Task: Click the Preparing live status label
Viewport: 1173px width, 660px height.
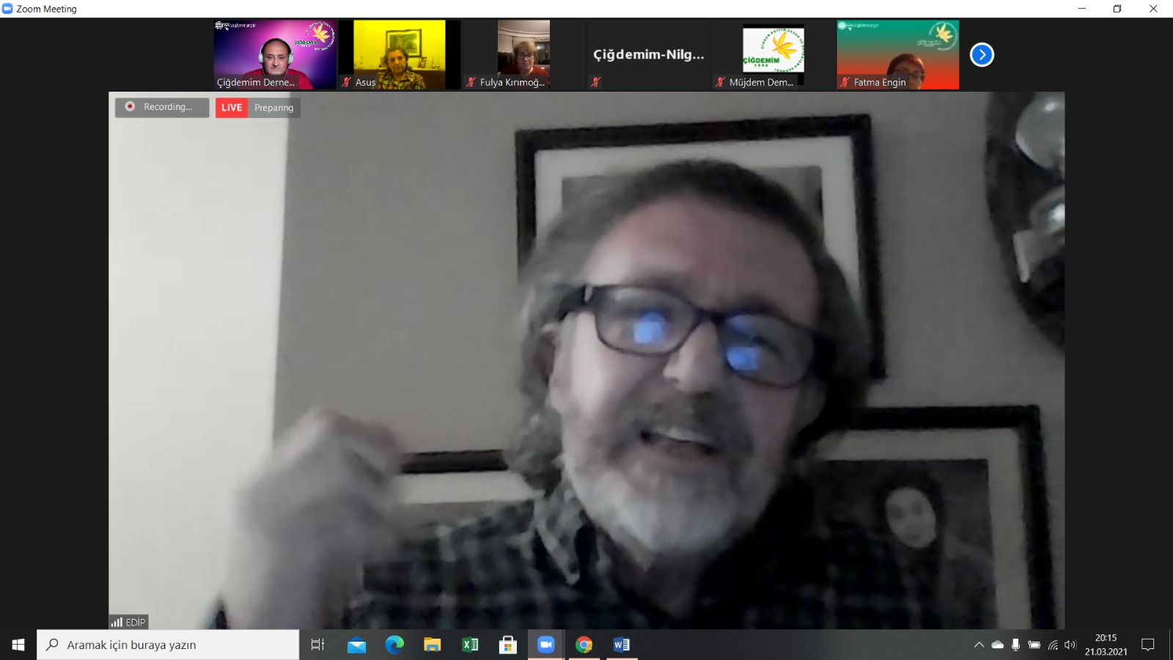Action: [x=274, y=108]
